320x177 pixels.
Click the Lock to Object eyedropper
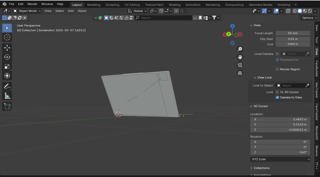pos(307,85)
